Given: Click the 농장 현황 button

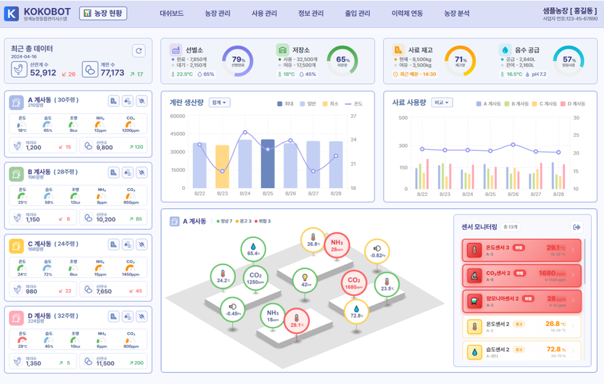Looking at the screenshot, I should coord(104,13).
